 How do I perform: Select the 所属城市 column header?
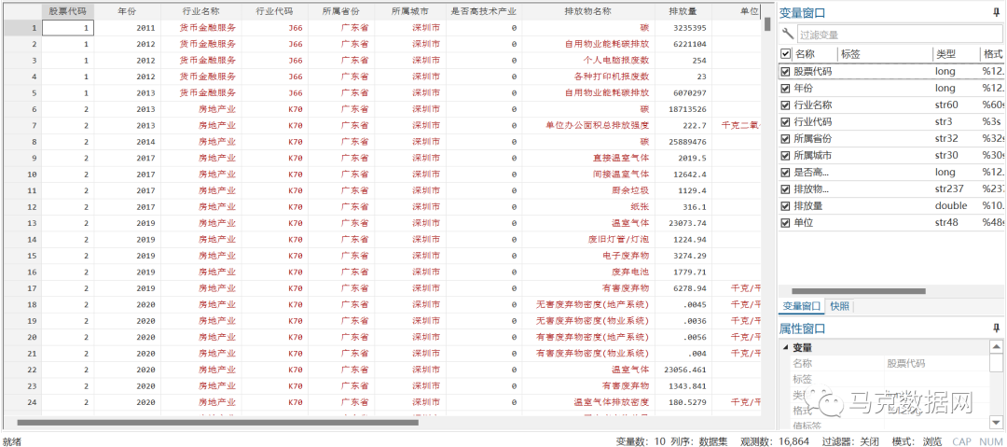pyautogui.click(x=410, y=11)
